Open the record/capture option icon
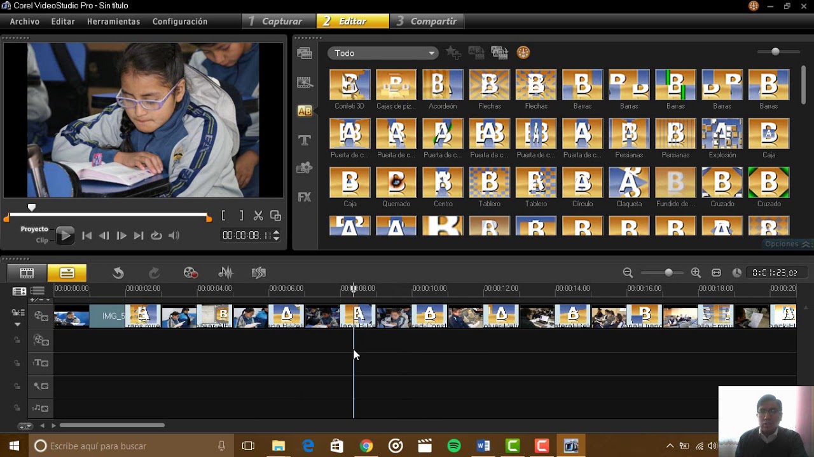 pyautogui.click(x=190, y=273)
